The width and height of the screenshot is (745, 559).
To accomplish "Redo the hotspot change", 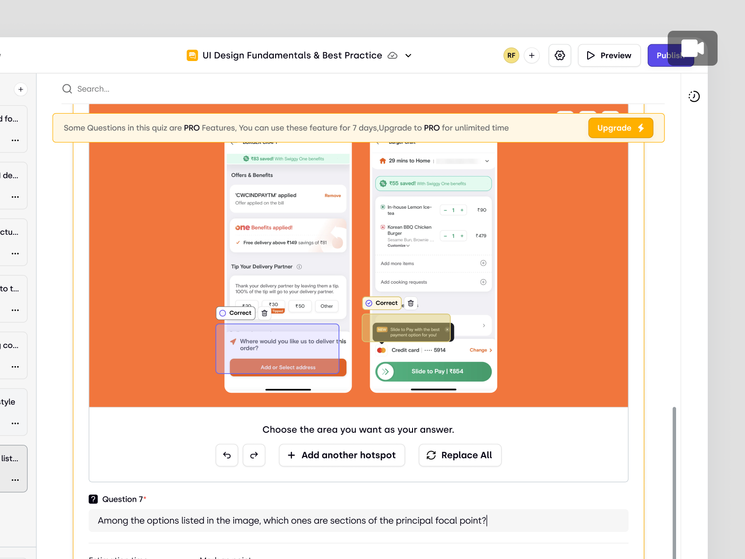I will [254, 455].
